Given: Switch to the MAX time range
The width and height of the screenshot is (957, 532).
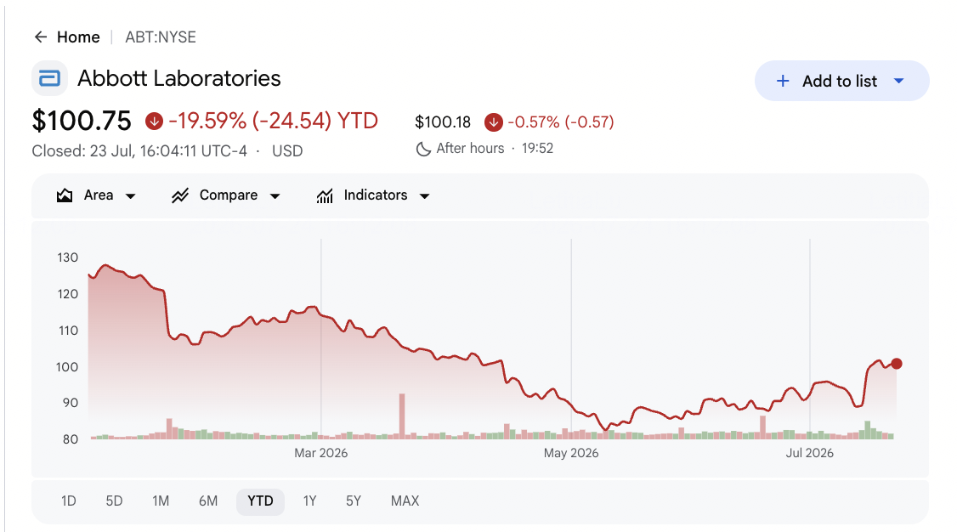Looking at the screenshot, I should [405, 501].
